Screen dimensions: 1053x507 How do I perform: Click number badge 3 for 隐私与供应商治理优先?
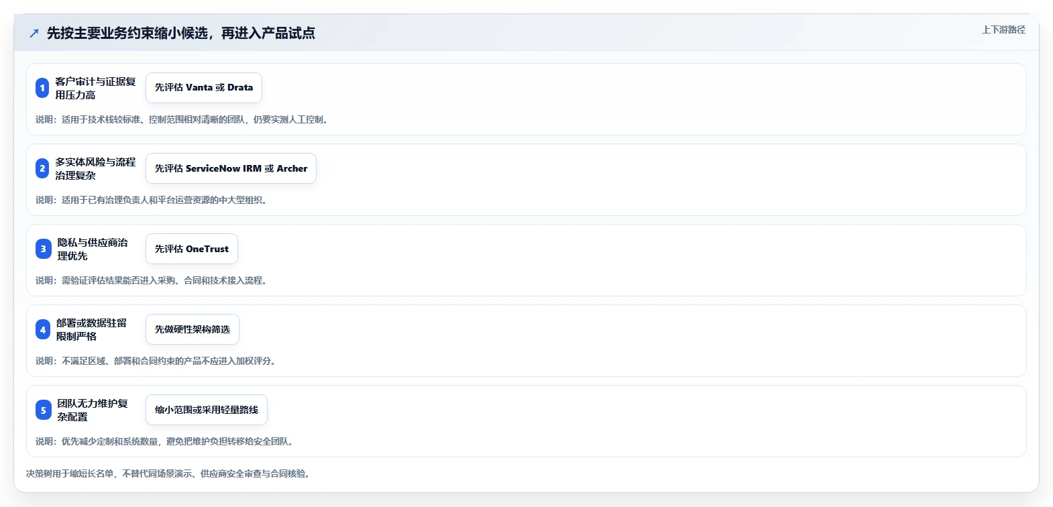coord(43,249)
